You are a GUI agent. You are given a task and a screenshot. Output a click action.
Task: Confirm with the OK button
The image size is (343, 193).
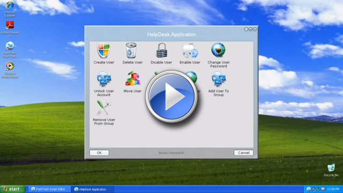pyautogui.click(x=99, y=153)
